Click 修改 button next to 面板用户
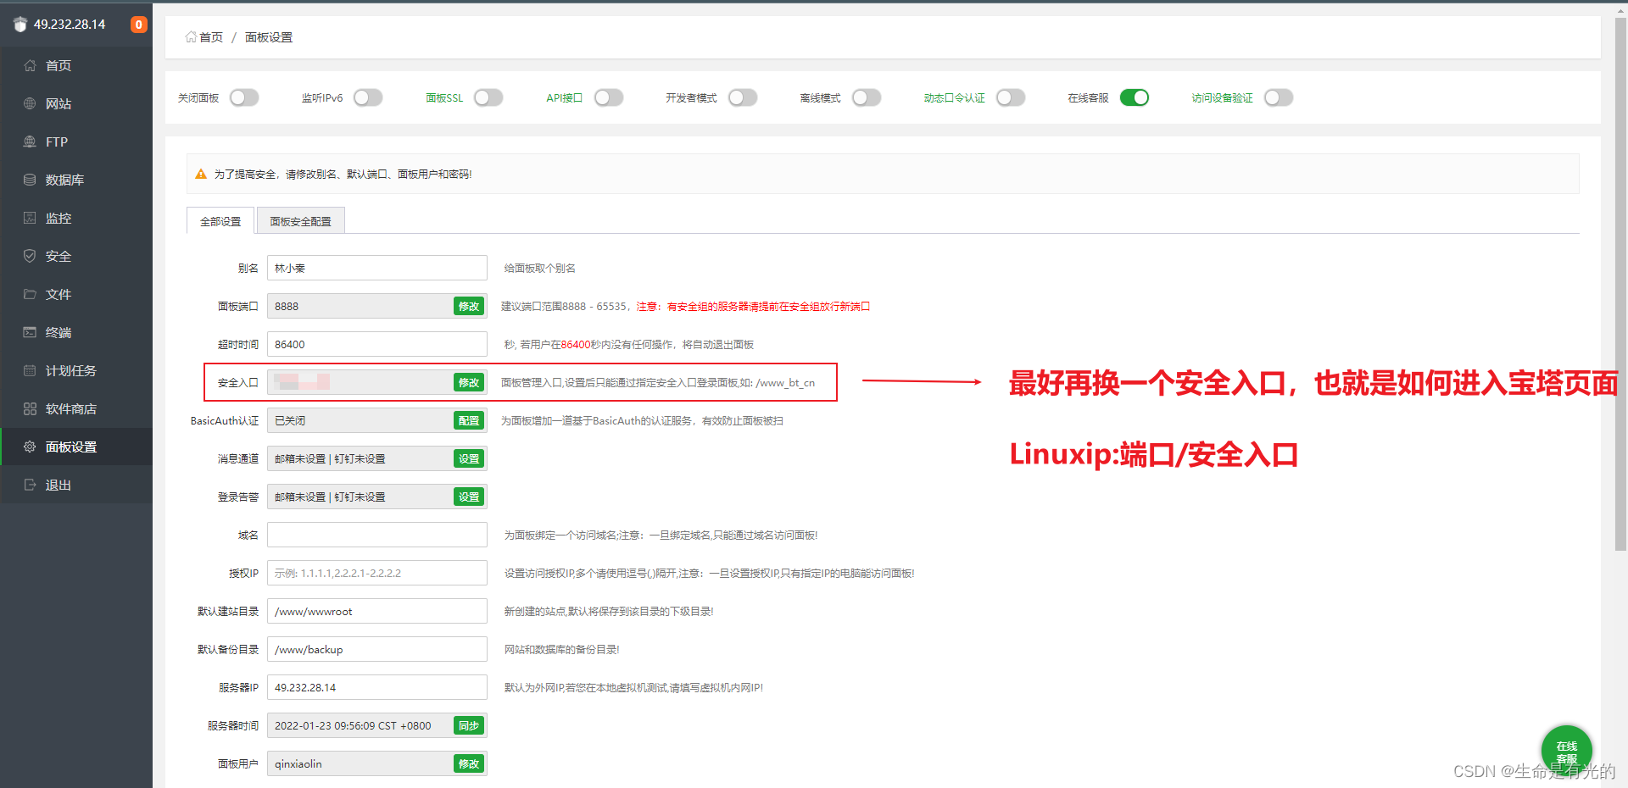Screen dimensions: 1628x788 [x=469, y=763]
